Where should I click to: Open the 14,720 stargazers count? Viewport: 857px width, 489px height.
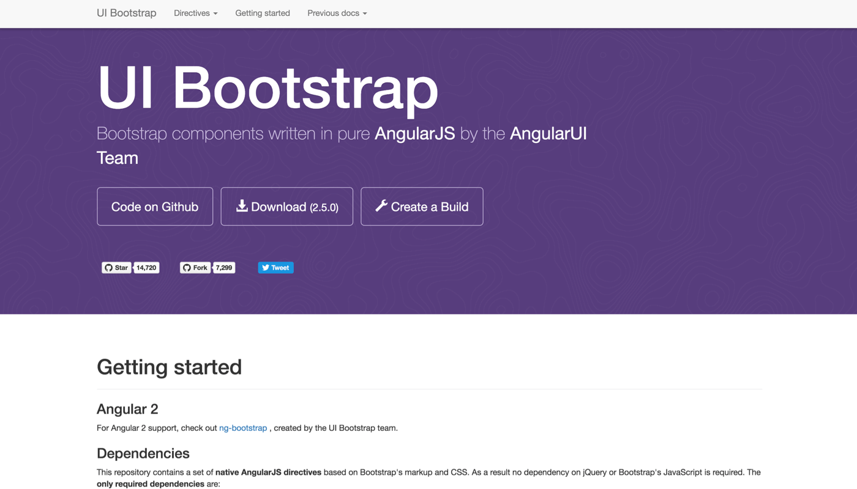pos(146,268)
